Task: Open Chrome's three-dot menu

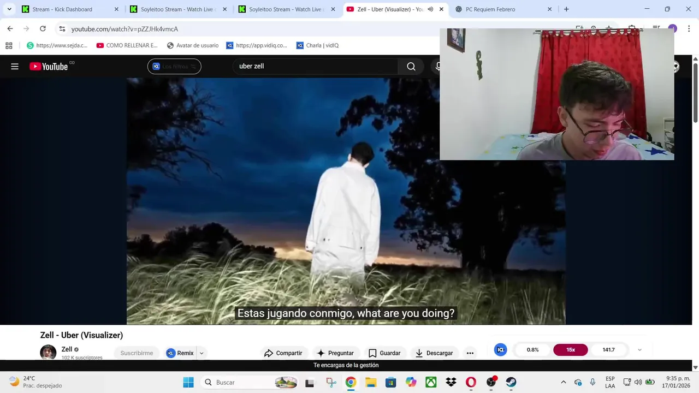Action: [689, 29]
